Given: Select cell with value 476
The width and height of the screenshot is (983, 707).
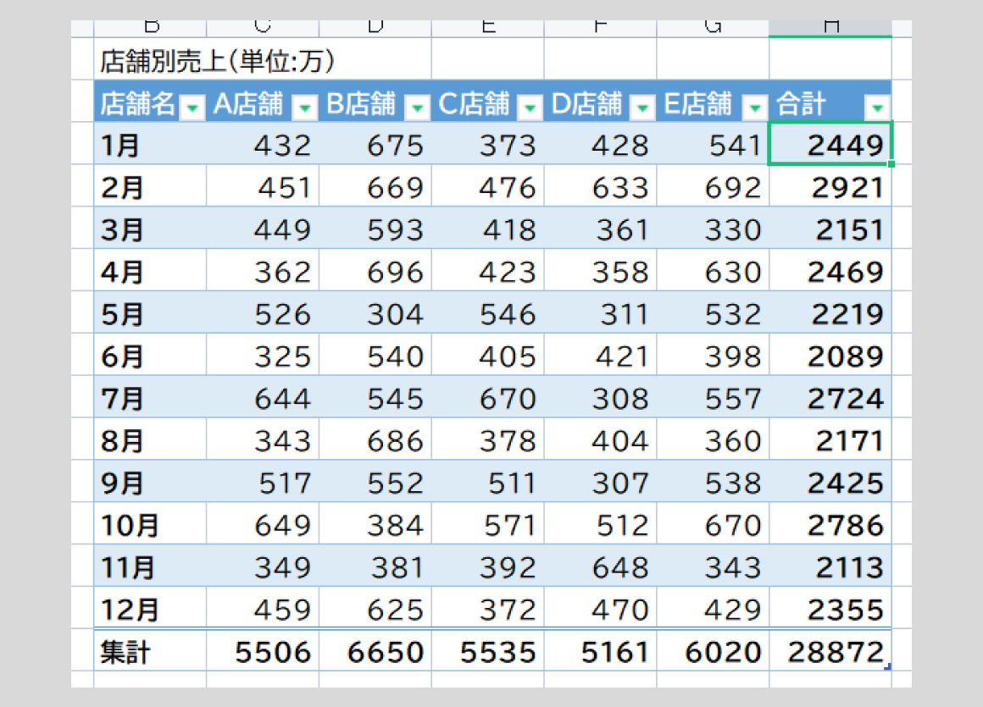Looking at the screenshot, I should [x=488, y=186].
